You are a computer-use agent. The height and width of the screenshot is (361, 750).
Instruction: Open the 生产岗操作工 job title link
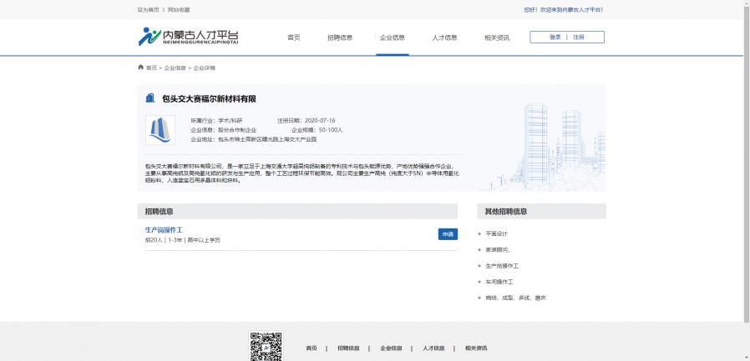click(164, 229)
